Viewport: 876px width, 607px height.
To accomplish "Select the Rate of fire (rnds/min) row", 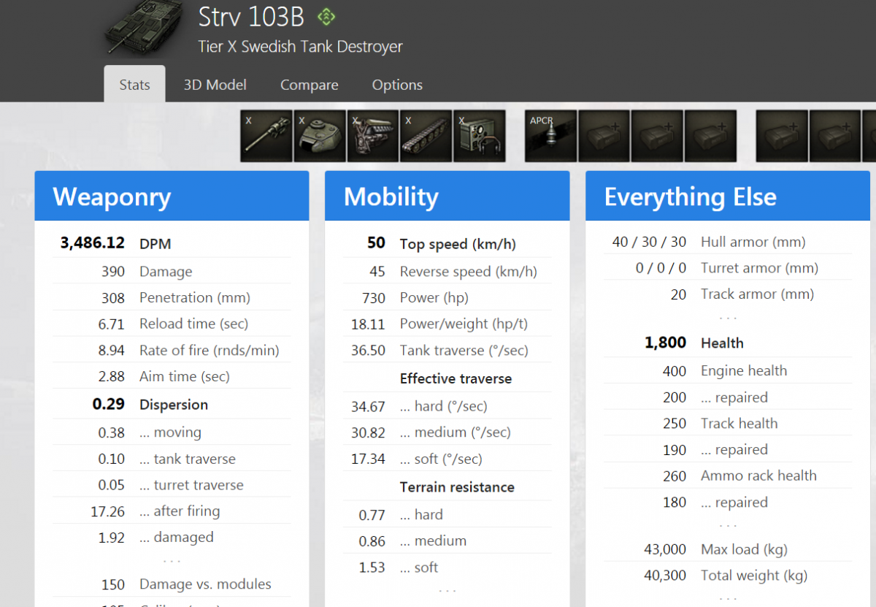I will (172, 350).
